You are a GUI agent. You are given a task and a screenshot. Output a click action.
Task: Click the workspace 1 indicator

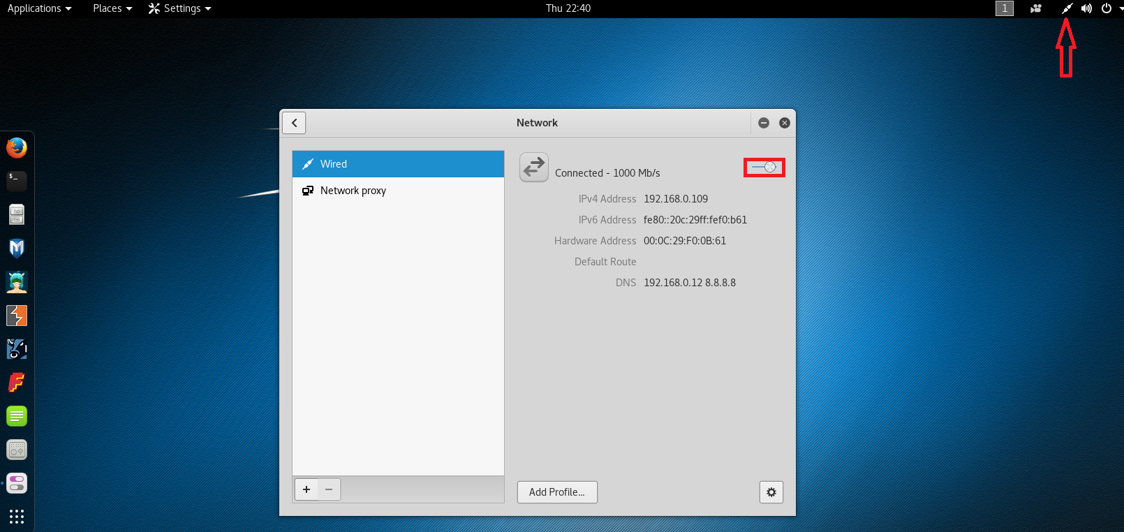(x=1004, y=8)
